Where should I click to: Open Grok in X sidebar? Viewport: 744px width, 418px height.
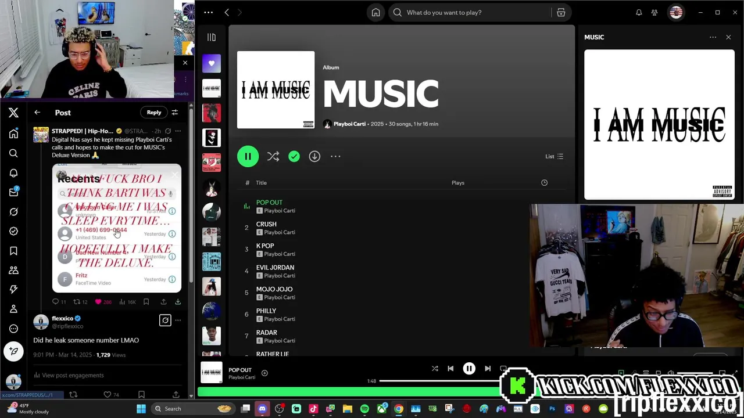pyautogui.click(x=13, y=212)
